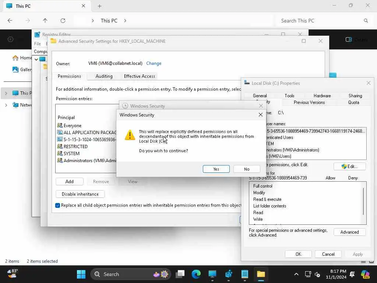Viewport: 377px width, 283px height.
Task: Switch to the Permissions tab
Action: 69,76
